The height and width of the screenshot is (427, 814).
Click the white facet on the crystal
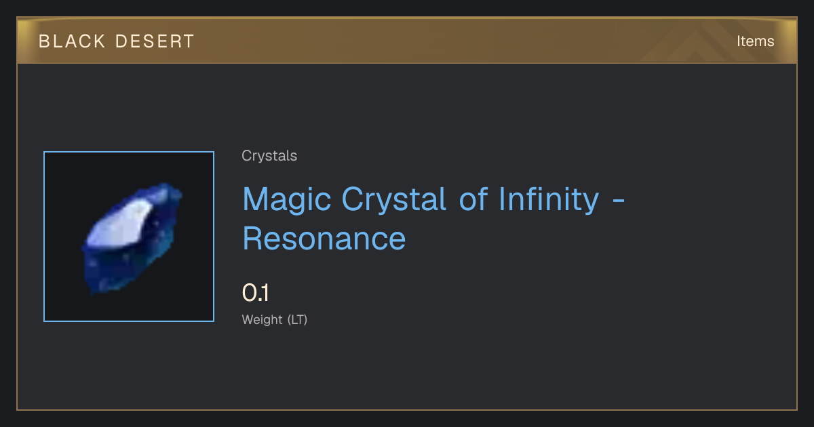125,223
